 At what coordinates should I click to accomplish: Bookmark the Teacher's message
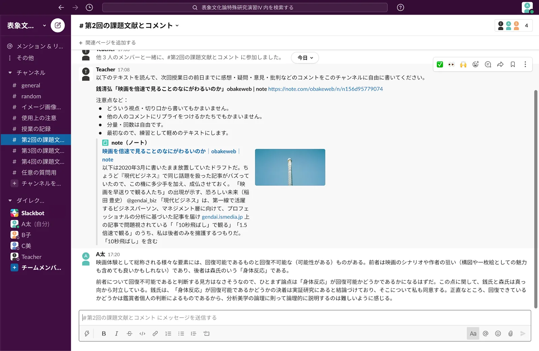[x=513, y=64]
